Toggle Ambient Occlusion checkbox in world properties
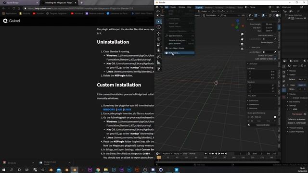 point(291,98)
